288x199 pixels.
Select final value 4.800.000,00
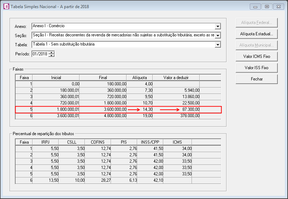pyautogui.click(x=103, y=116)
